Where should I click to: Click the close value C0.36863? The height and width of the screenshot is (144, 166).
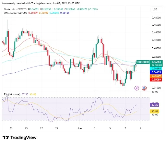[x=70, y=9]
